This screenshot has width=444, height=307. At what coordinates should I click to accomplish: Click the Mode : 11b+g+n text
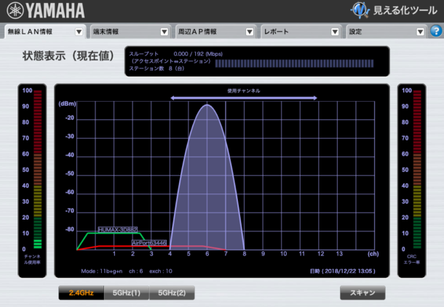point(102,271)
